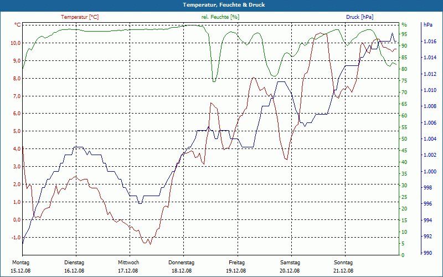The width and height of the screenshot is (443, 277).
Task: Click the '7,0' temperature axis value
Action: coord(17,96)
